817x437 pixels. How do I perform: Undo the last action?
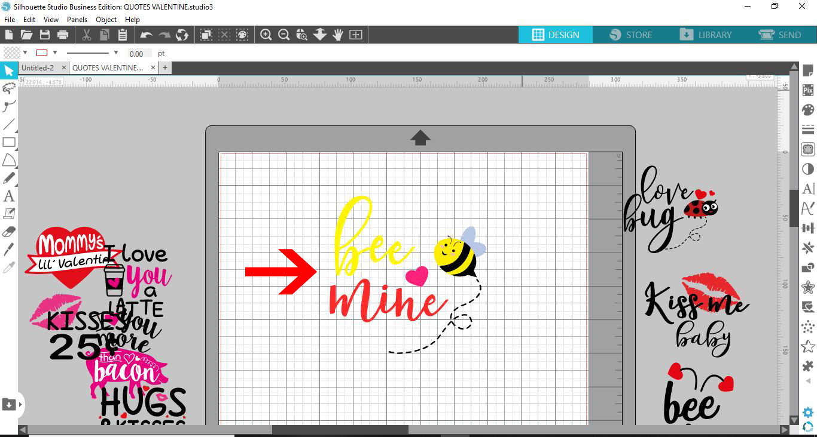point(145,35)
